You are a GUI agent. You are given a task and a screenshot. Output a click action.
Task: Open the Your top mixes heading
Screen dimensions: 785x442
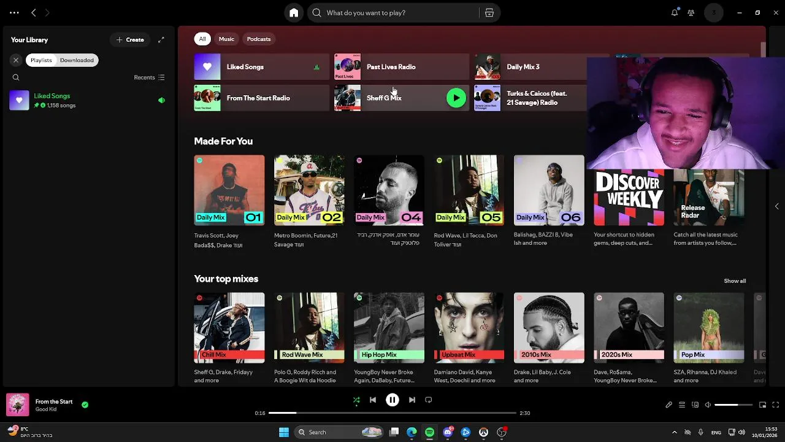click(x=226, y=279)
